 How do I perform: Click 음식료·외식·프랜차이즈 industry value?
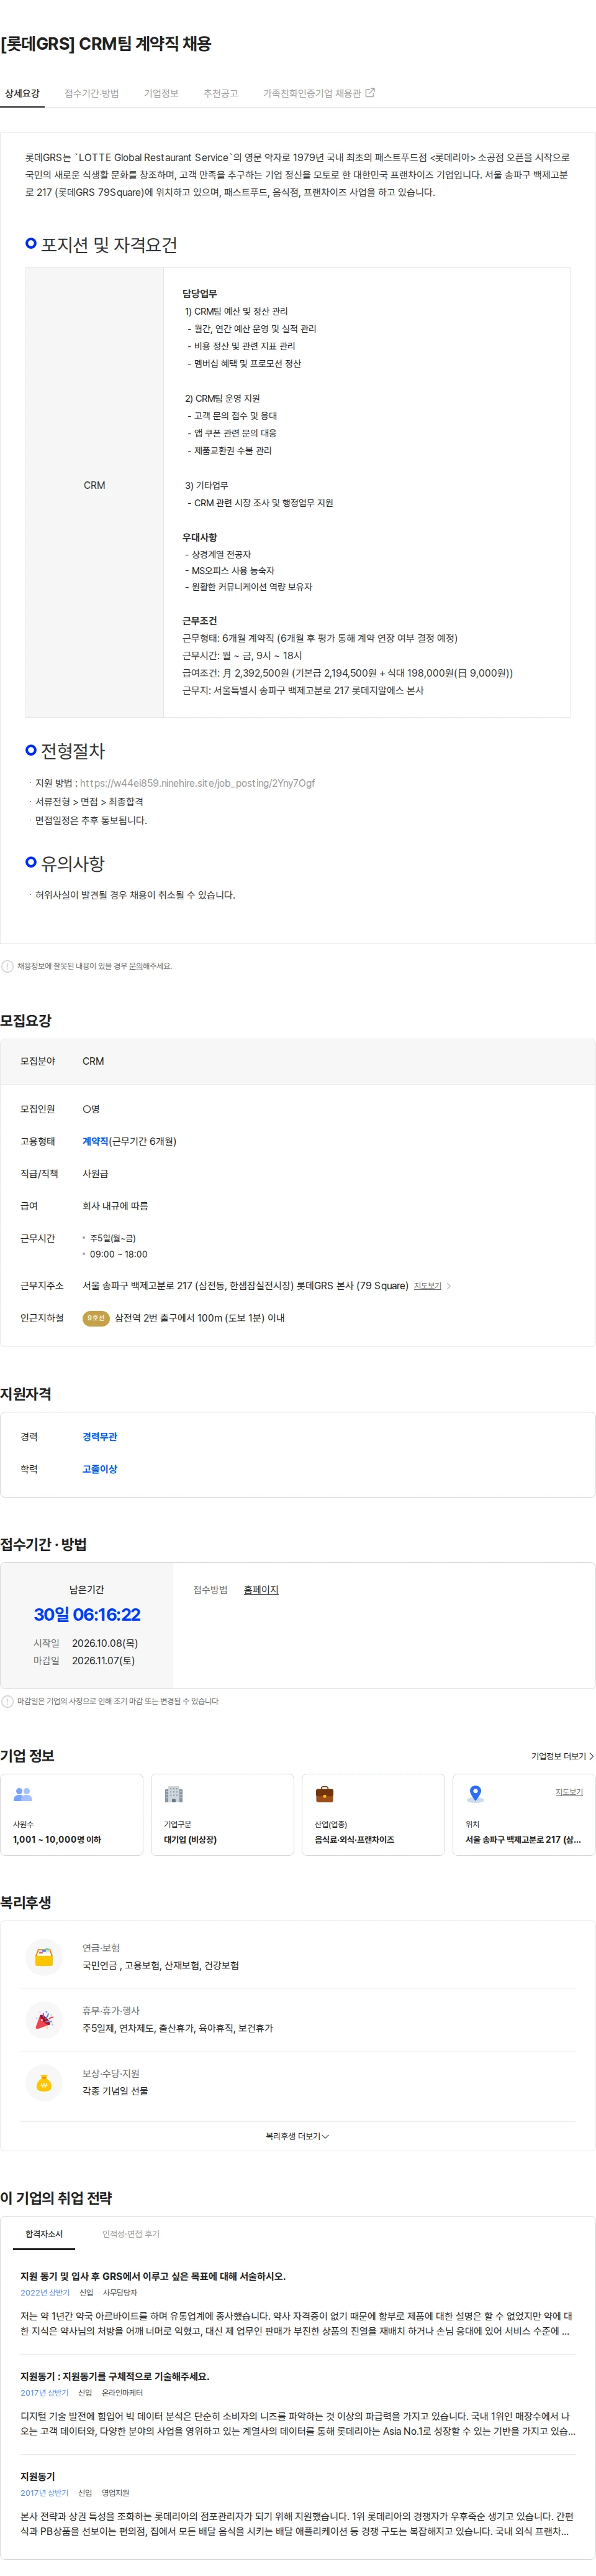[x=354, y=1840]
